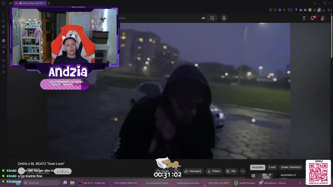333x187 pixels.
Task: Open the blue shield extension
Action: click(x=296, y=10)
